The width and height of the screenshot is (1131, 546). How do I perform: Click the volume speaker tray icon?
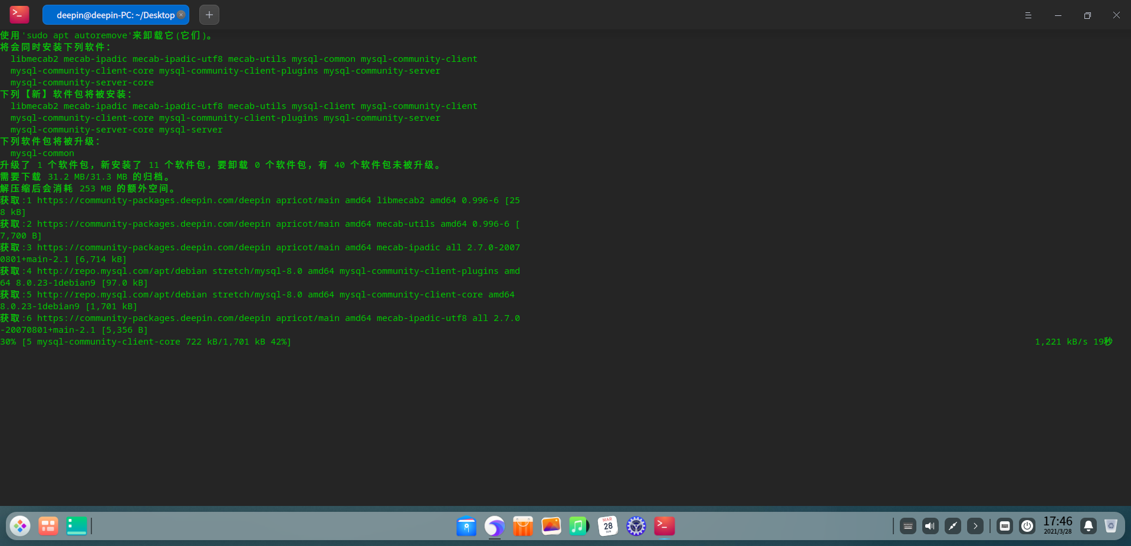(931, 526)
